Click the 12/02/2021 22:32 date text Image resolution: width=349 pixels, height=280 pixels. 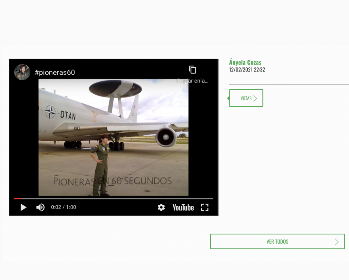coord(247,70)
